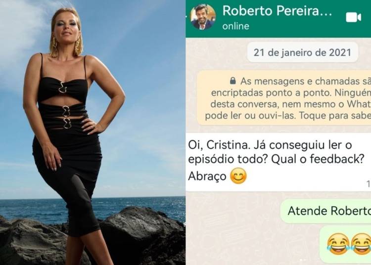The height and width of the screenshot is (265, 371).
Task: Tap empty chat wallpaper below received message
Action: [x=232, y=227]
